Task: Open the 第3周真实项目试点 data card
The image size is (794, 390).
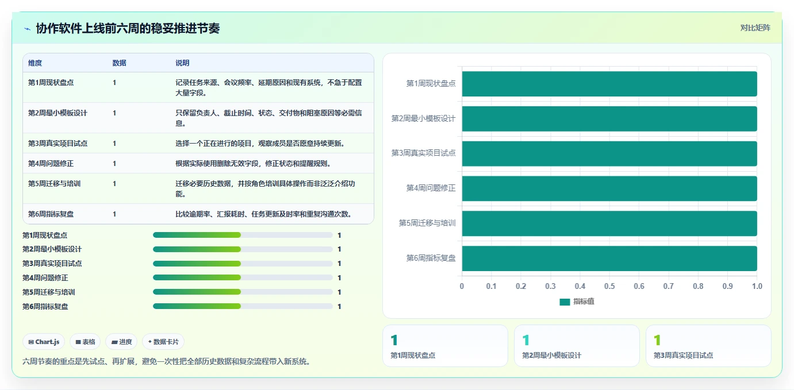Action: [708, 346]
